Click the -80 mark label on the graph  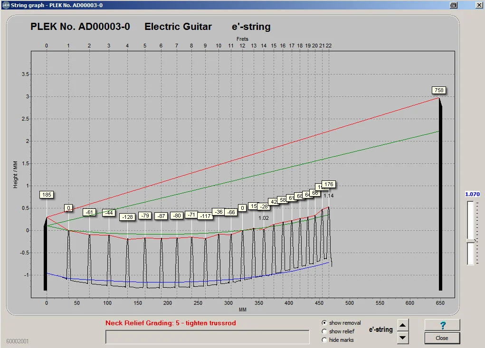(177, 216)
